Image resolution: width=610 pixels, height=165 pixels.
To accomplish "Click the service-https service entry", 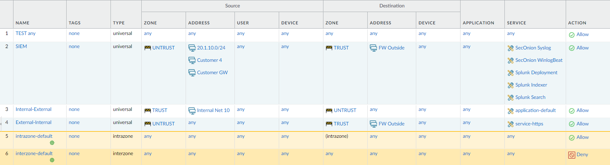I will (x=529, y=124).
